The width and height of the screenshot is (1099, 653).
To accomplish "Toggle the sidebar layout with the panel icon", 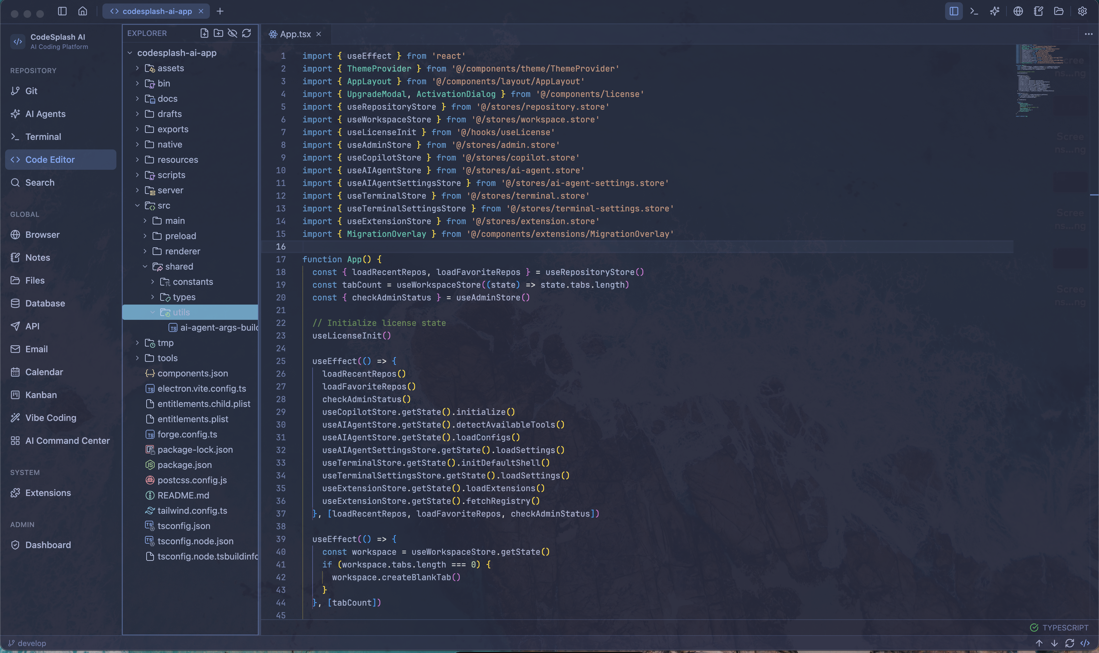I will coord(952,11).
